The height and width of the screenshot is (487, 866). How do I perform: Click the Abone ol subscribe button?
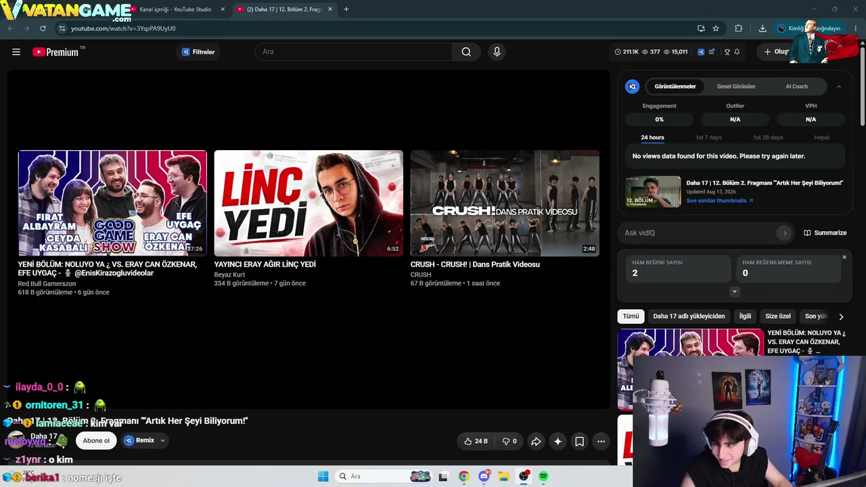tap(96, 441)
